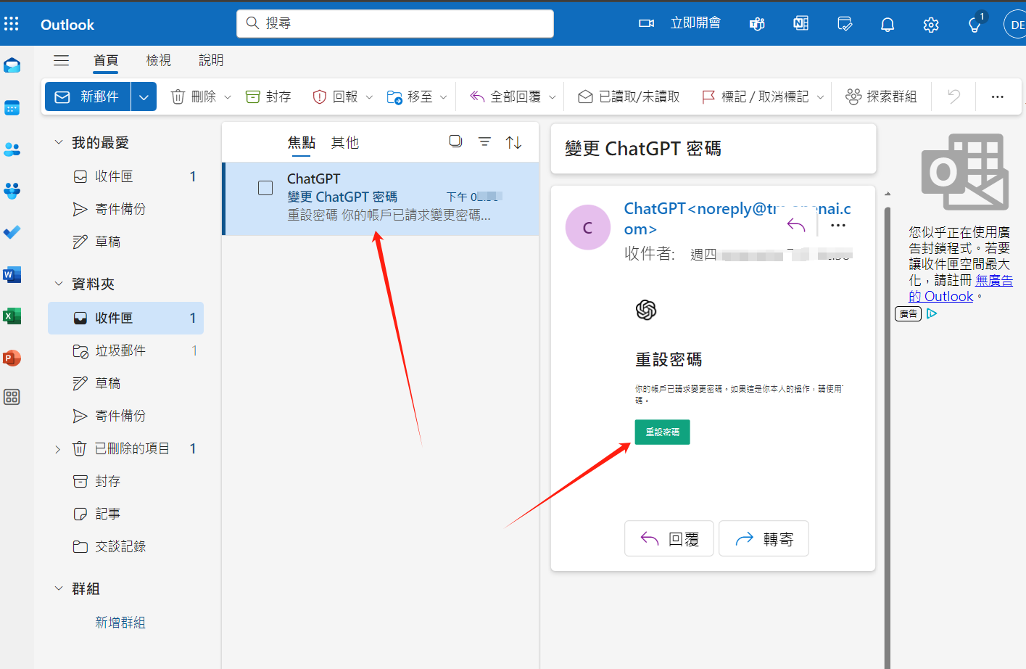Image resolution: width=1026 pixels, height=669 pixels.
Task: Open My Day icon in header
Action: pos(844,24)
